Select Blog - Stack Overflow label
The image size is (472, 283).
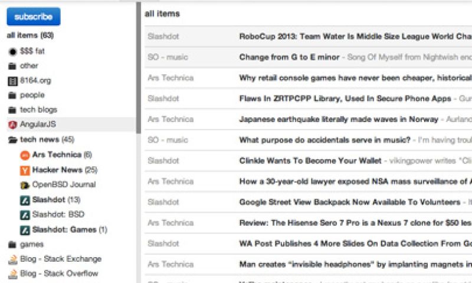click(59, 274)
